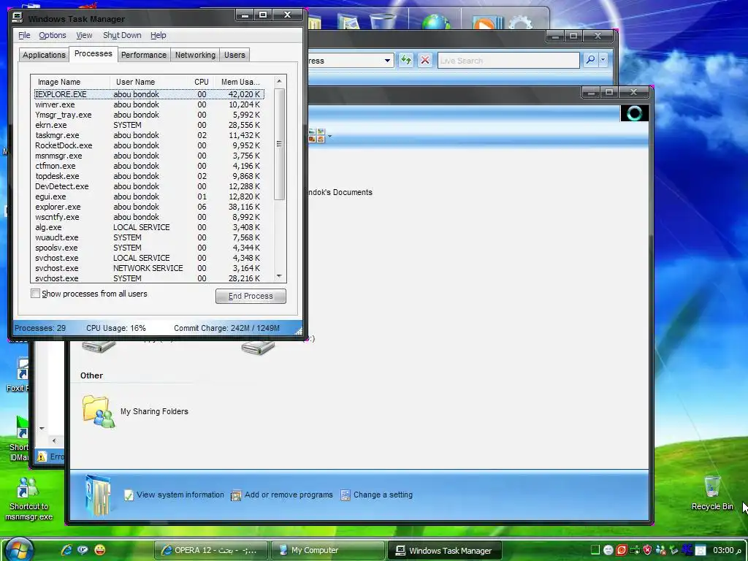Viewport: 748px width, 561px height.
Task: Toggle Show processes from all users
Action: [x=35, y=294]
